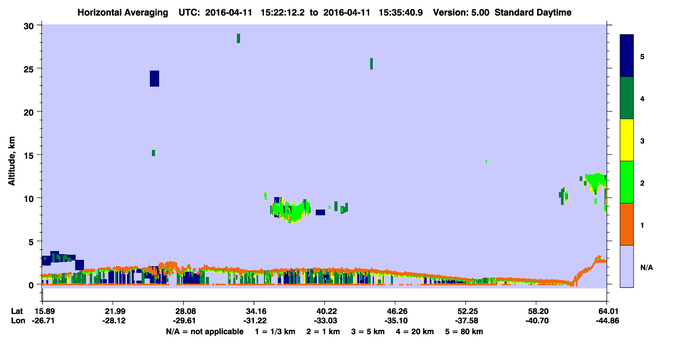Click the green marker near 15 km altitude
This screenshot has height=346, width=674.
click(153, 153)
